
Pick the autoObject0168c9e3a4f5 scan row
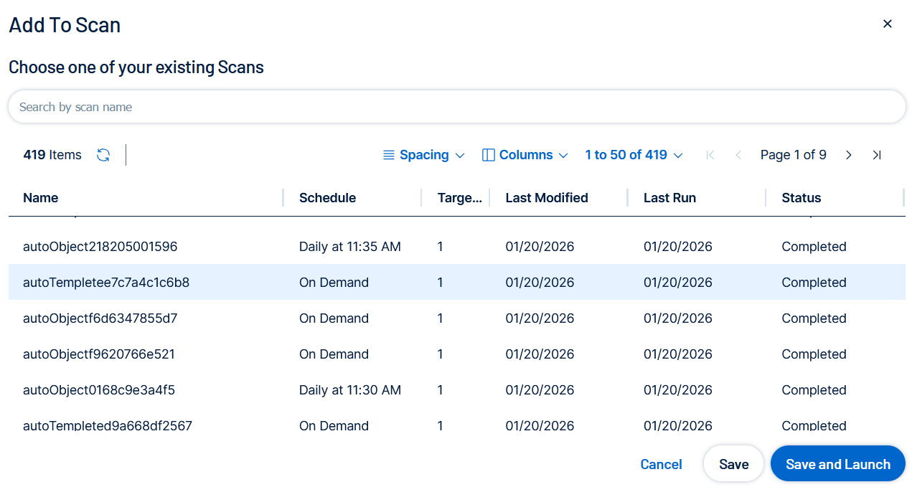tap(99, 390)
